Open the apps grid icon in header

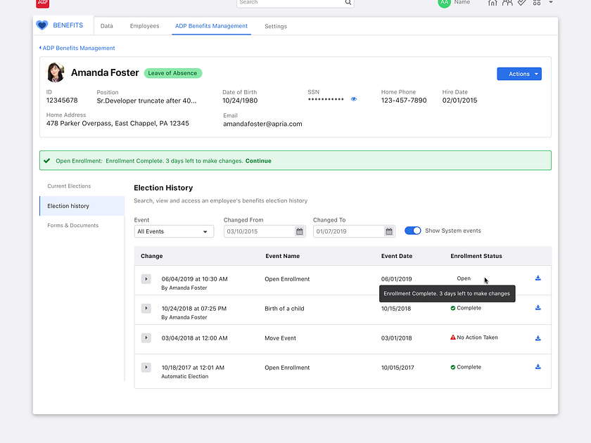click(x=536, y=4)
